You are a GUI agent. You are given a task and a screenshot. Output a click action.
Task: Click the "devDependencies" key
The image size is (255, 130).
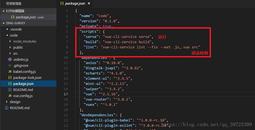click(x=97, y=115)
